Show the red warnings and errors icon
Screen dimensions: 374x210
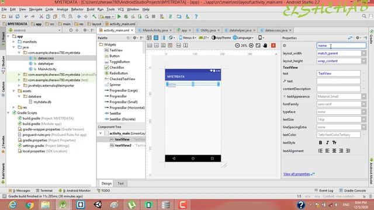(273, 45)
